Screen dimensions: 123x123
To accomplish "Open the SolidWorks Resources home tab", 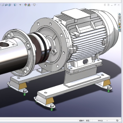I will point(120,14).
